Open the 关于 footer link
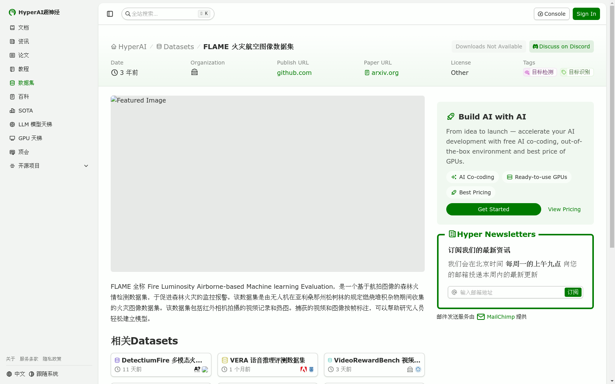 10,359
